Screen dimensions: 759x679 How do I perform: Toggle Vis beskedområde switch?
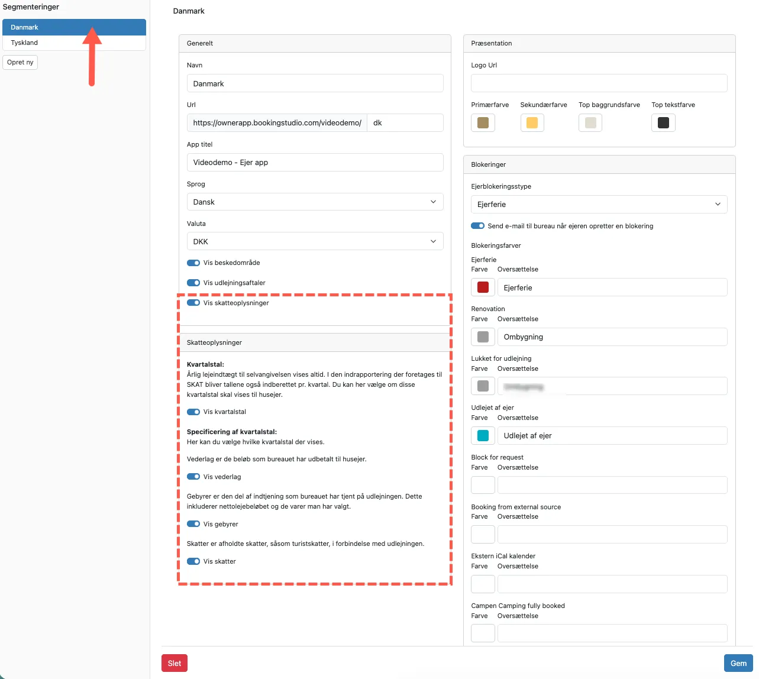pos(193,263)
